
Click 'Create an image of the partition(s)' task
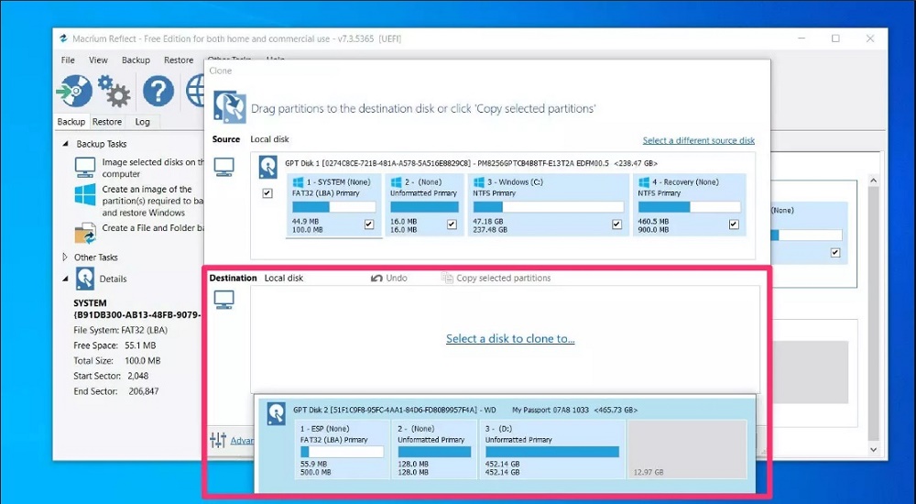153,201
